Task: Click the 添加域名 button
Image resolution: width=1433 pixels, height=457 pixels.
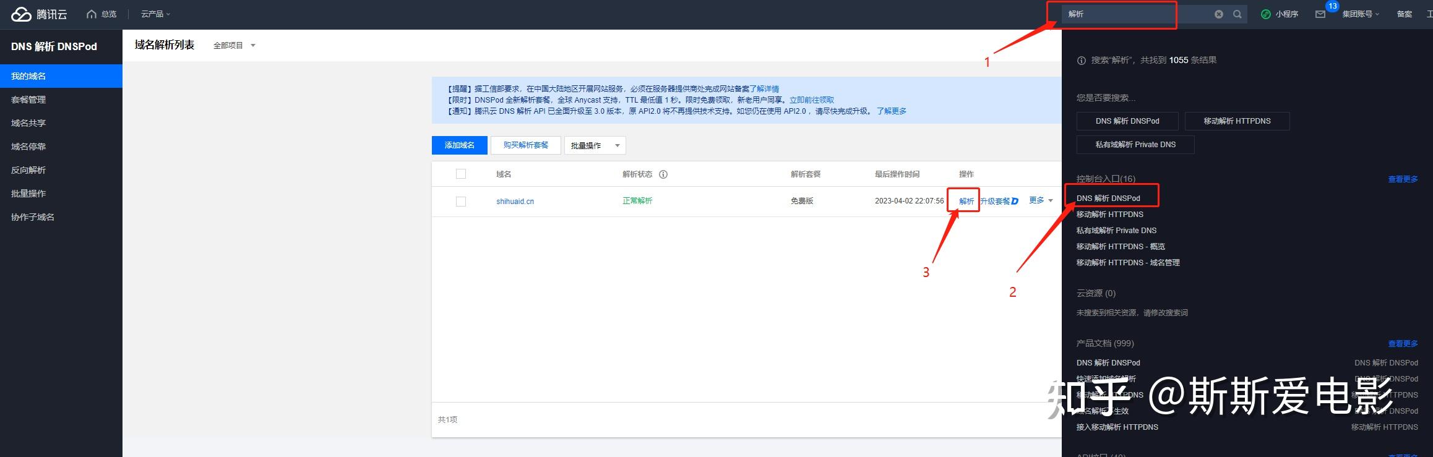Action: tap(459, 145)
